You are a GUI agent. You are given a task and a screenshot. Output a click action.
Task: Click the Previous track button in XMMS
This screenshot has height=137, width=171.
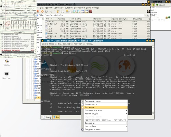4,13
